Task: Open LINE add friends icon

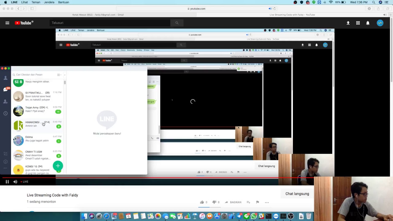Action: coord(6,101)
